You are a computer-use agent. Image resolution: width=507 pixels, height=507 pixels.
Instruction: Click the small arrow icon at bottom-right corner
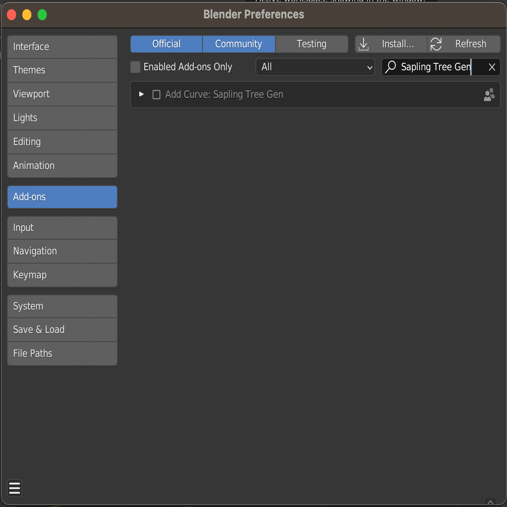pos(490,502)
